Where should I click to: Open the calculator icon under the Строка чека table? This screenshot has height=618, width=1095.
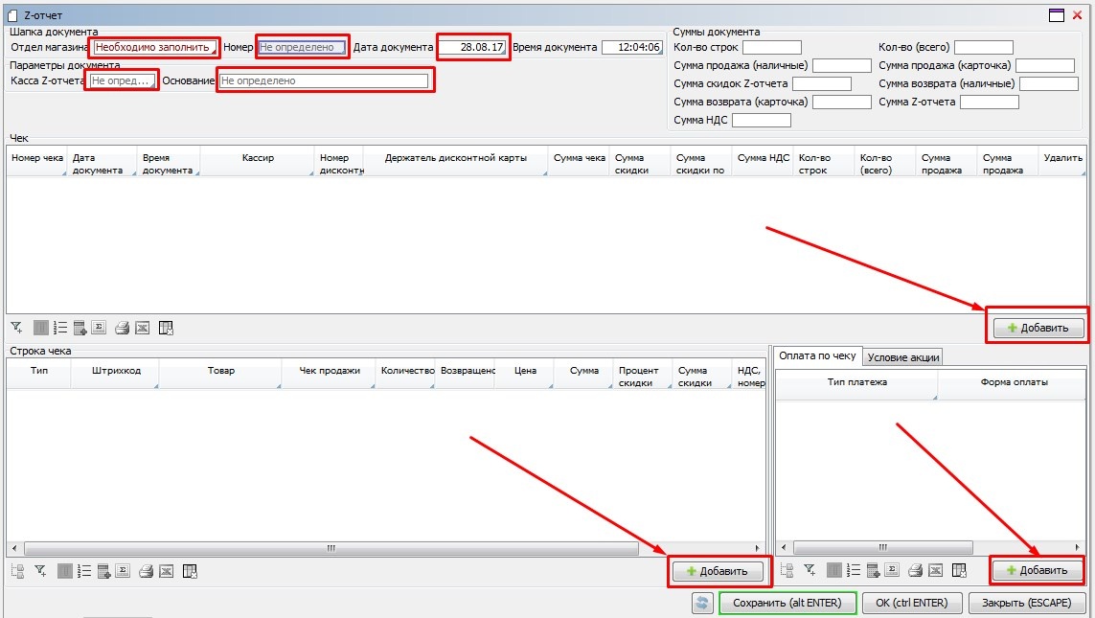pos(104,571)
